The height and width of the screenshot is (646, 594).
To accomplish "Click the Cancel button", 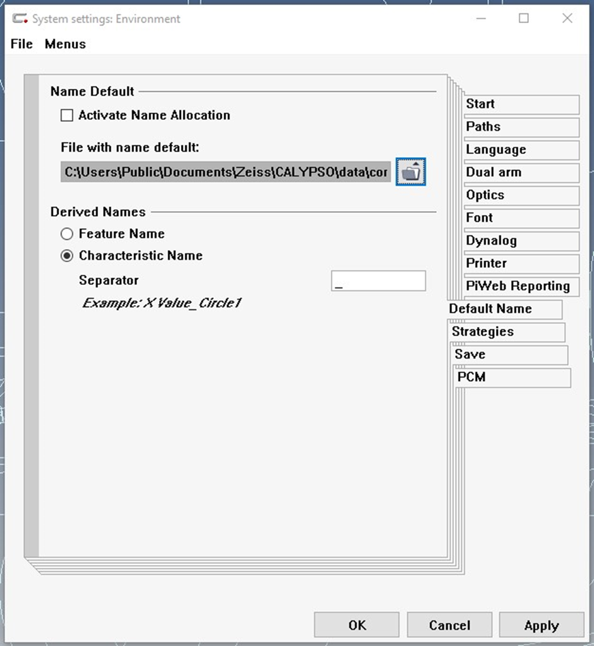I will click(450, 625).
